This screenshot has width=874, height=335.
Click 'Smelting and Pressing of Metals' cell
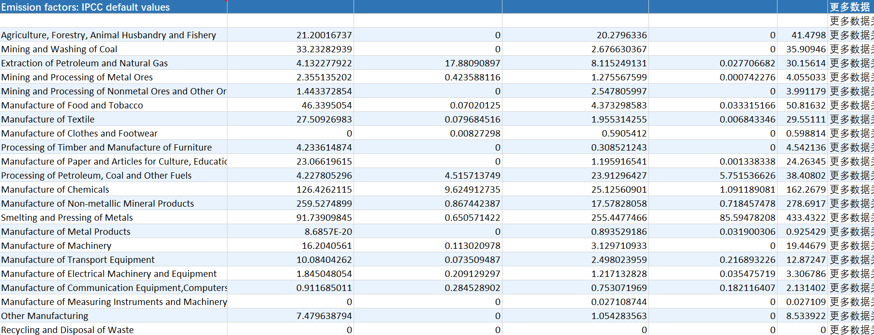113,217
